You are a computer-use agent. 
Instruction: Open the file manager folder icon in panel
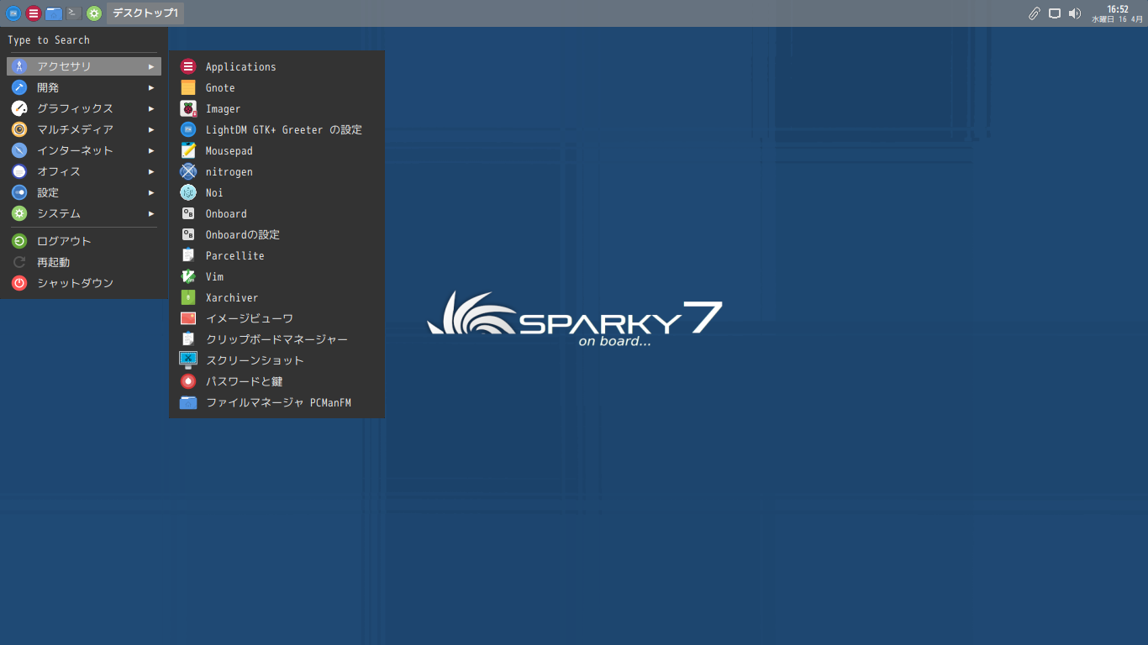54,13
